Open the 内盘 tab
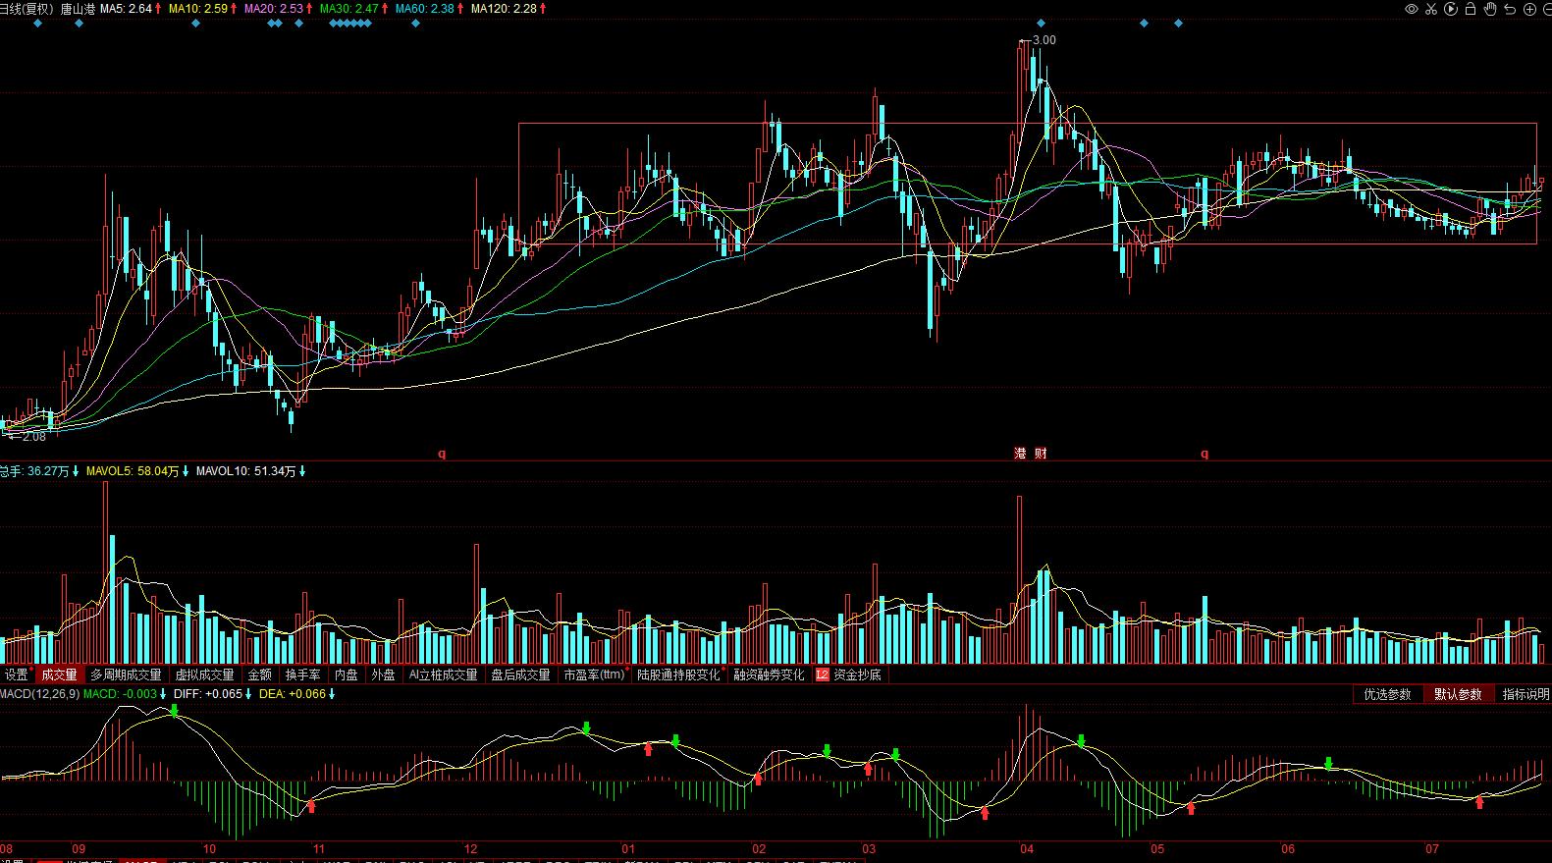Viewport: 1552px width, 863px height. [347, 674]
